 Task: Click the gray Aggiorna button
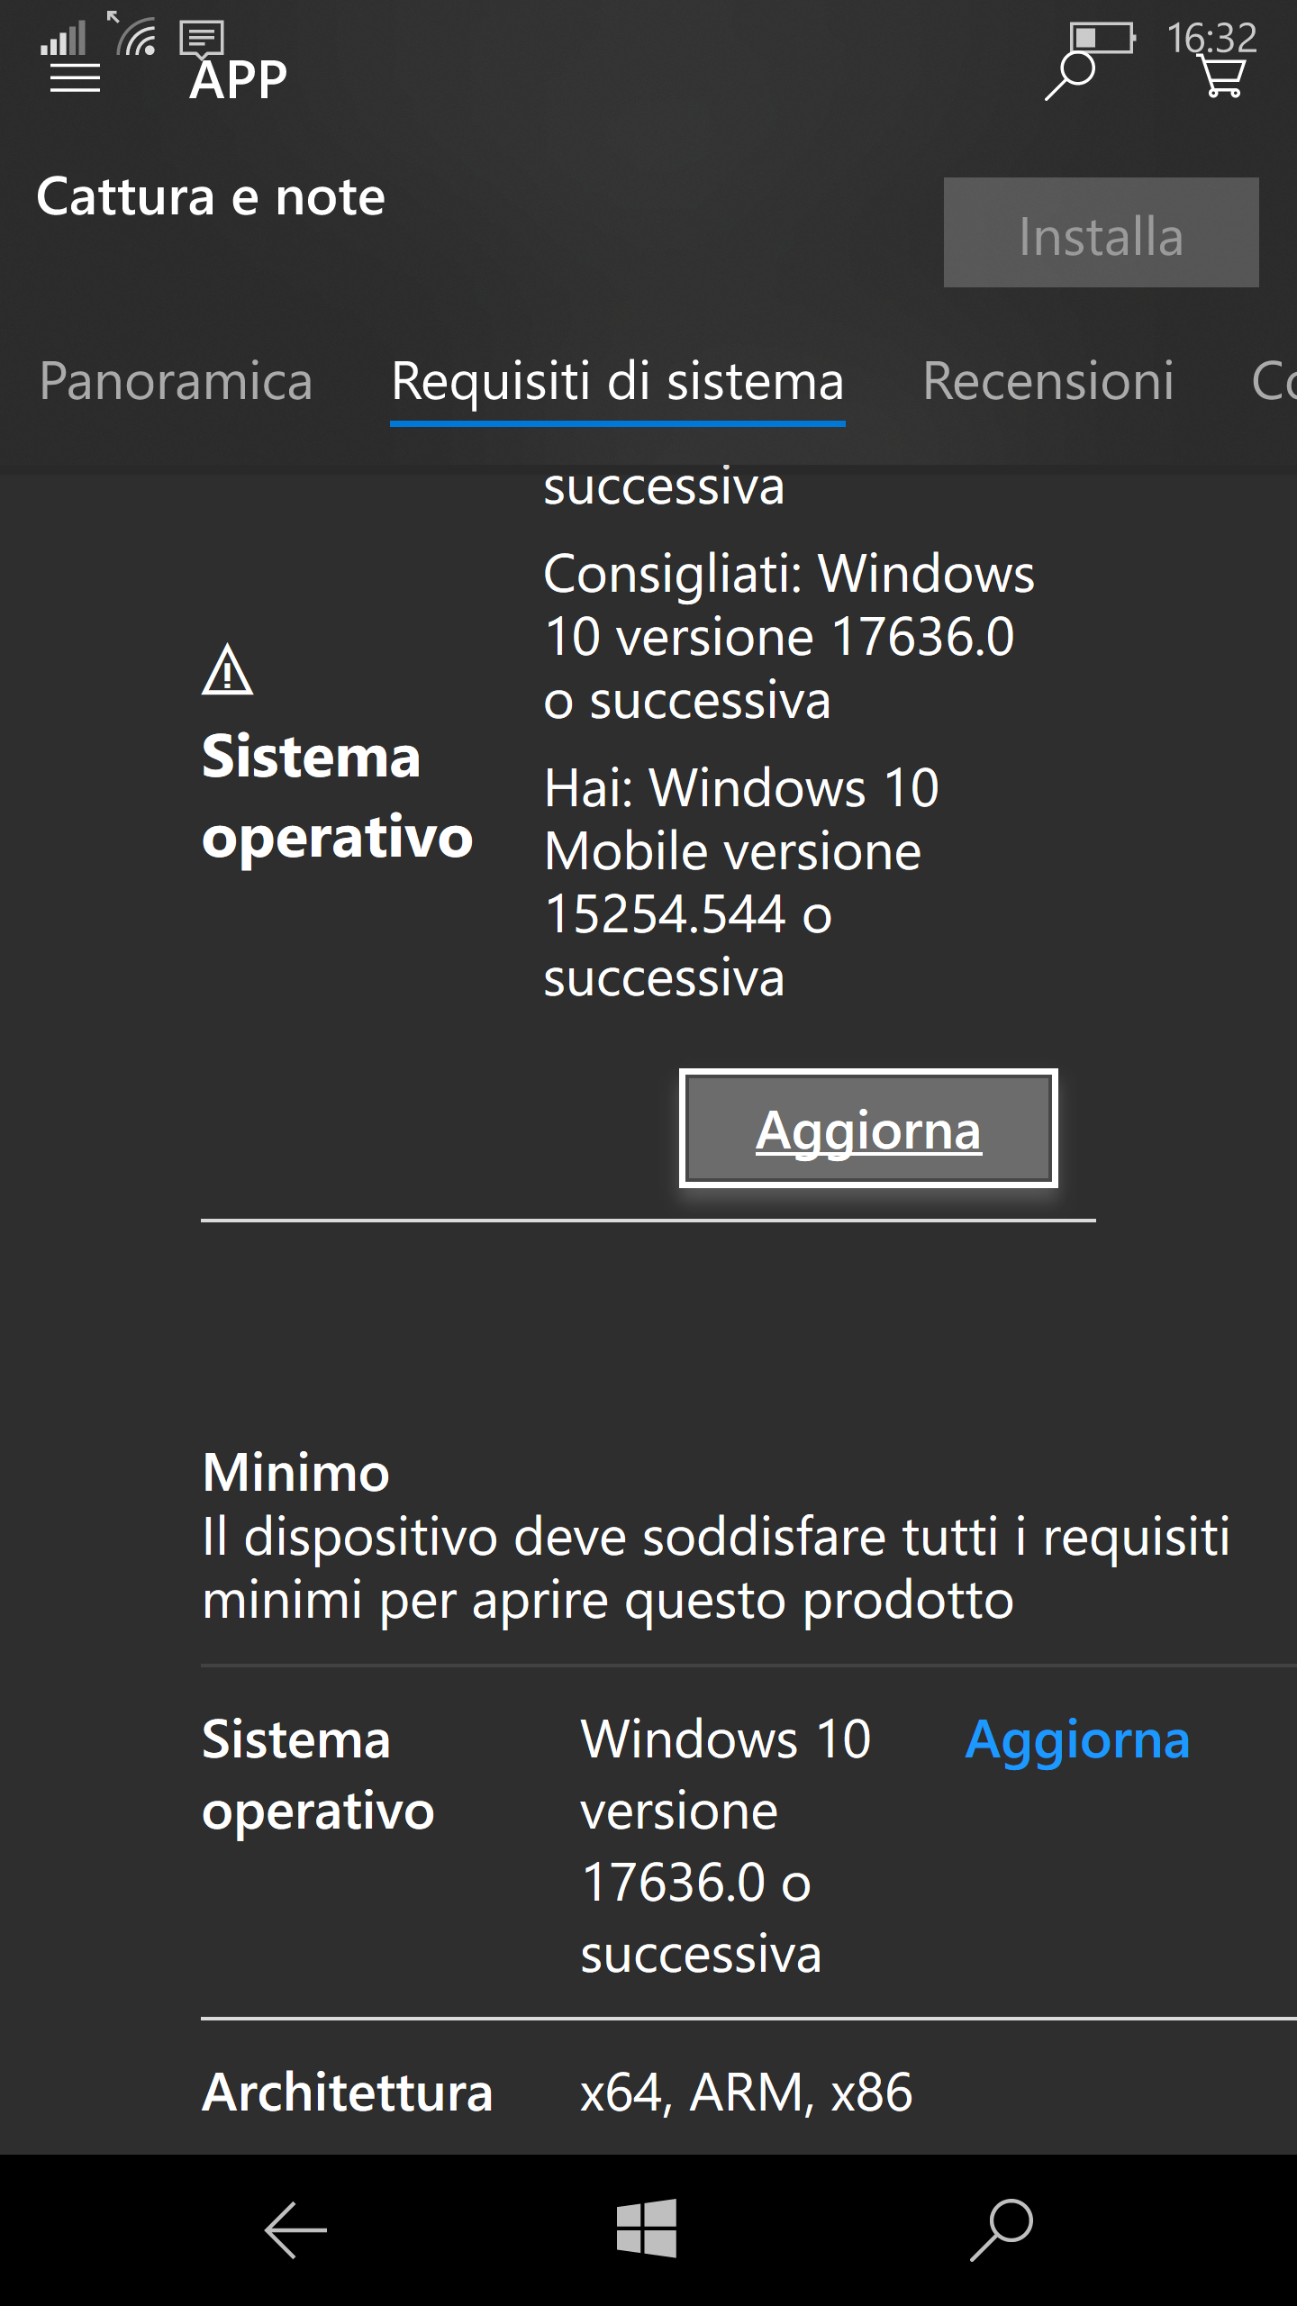tap(868, 1129)
